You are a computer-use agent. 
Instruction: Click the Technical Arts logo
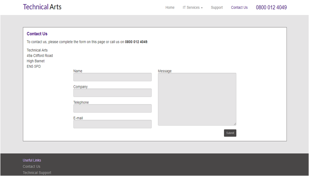(42, 7)
